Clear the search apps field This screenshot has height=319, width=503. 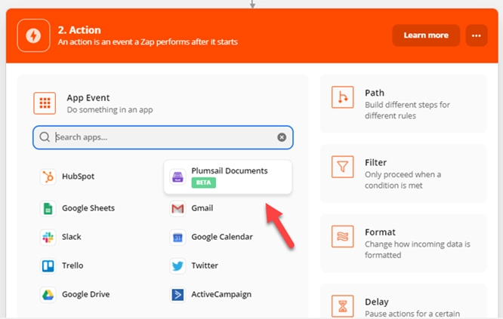tap(282, 137)
